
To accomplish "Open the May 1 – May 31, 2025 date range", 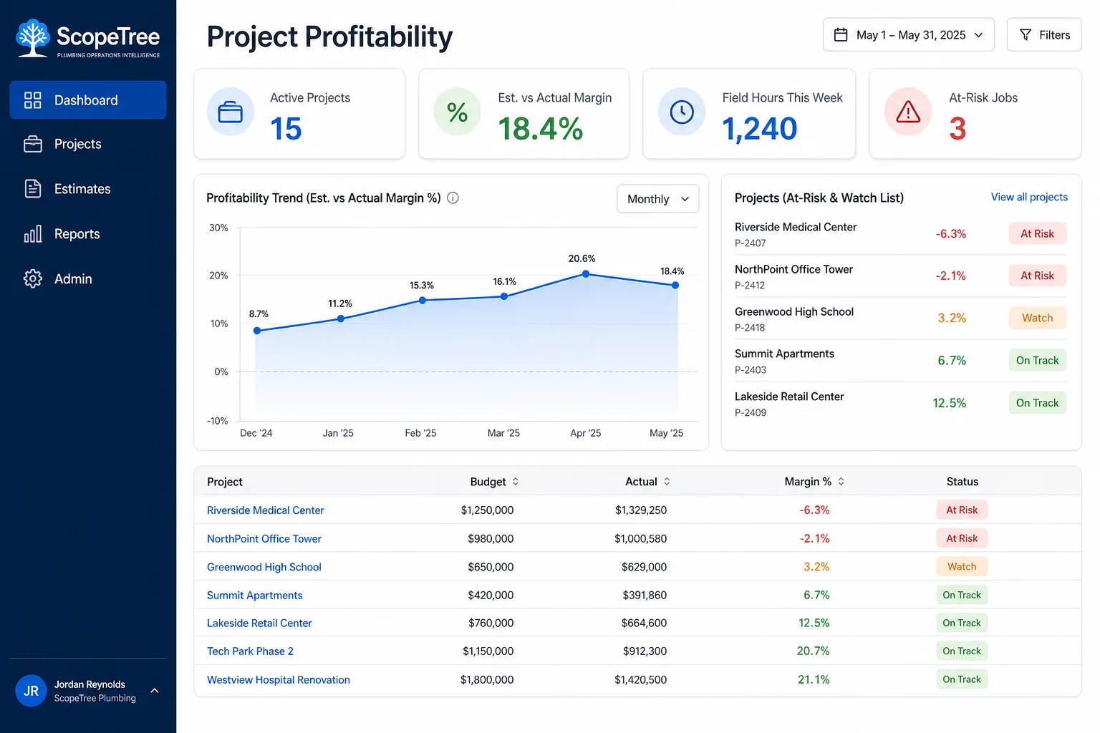I will click(x=908, y=34).
